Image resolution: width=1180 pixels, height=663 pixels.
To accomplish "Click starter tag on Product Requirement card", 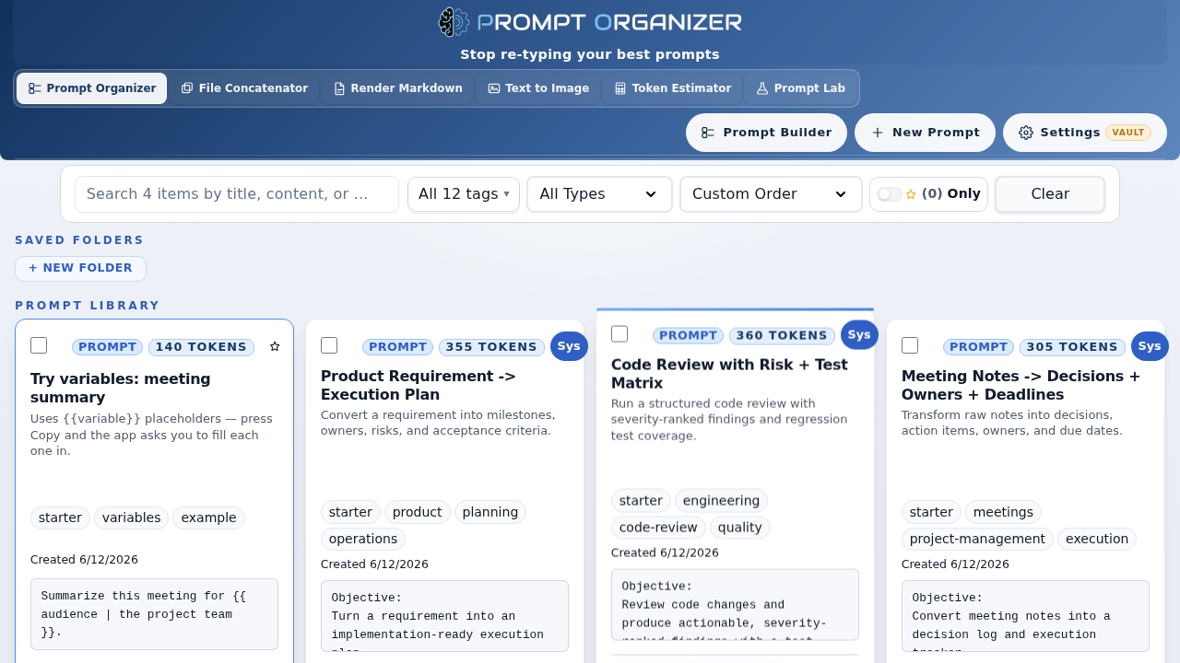I will [350, 512].
